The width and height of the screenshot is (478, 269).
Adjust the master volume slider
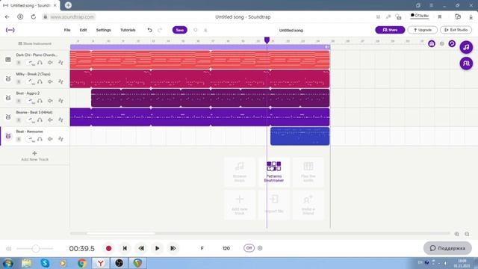point(35,249)
